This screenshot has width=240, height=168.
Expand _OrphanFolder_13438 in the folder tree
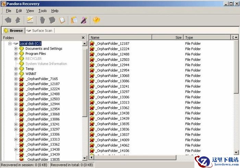coord(16,149)
